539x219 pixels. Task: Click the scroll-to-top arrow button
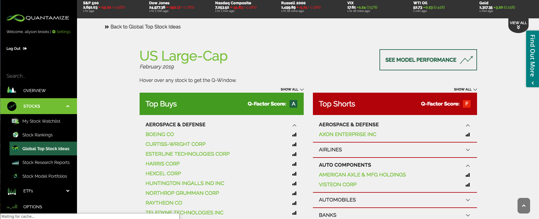click(x=524, y=206)
